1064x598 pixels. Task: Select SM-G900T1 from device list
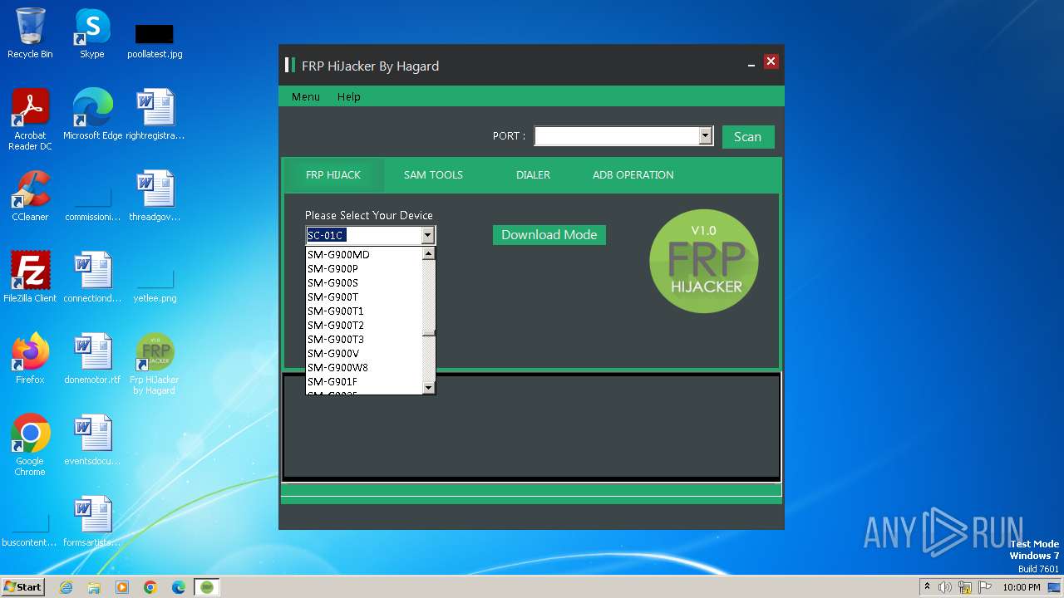click(x=364, y=311)
